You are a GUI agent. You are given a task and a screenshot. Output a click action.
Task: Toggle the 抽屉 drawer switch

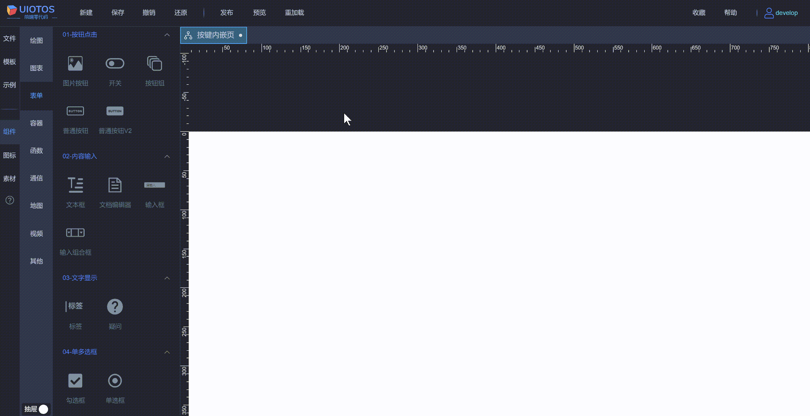(44, 409)
